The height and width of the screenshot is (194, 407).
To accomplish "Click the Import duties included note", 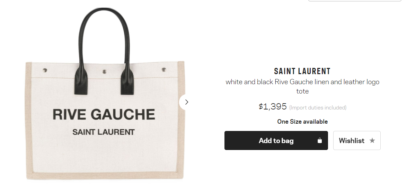I will (318, 107).
